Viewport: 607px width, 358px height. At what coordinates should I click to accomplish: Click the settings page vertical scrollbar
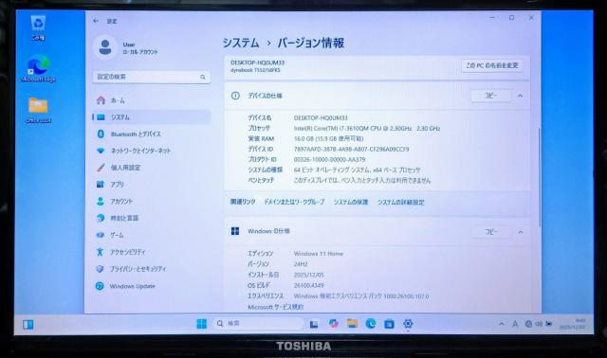point(539,178)
